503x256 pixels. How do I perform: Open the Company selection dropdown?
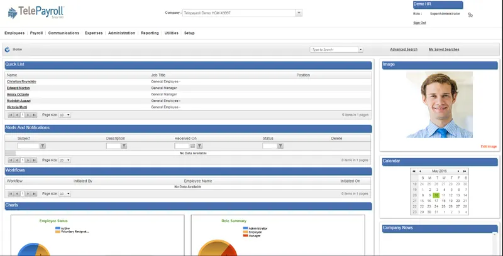[299, 13]
